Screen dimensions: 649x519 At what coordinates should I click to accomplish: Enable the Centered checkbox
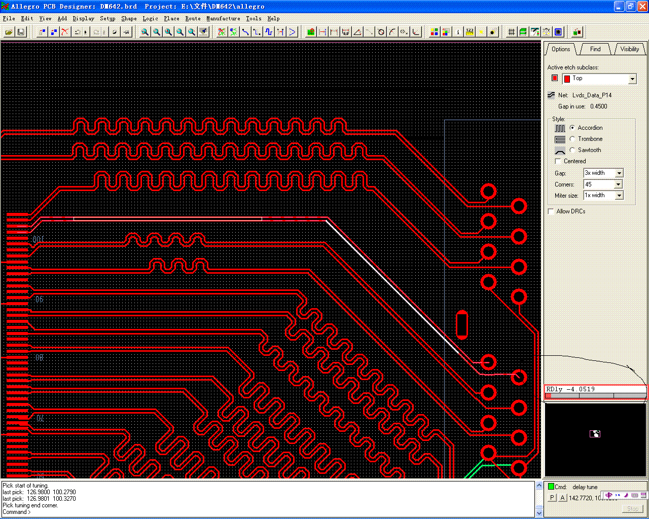point(558,161)
